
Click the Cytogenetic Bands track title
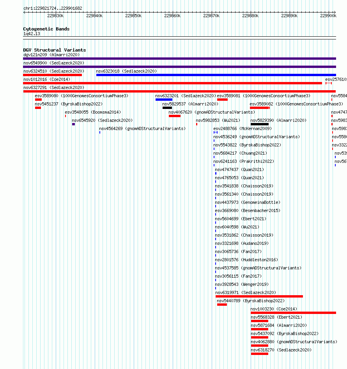(x=46, y=29)
